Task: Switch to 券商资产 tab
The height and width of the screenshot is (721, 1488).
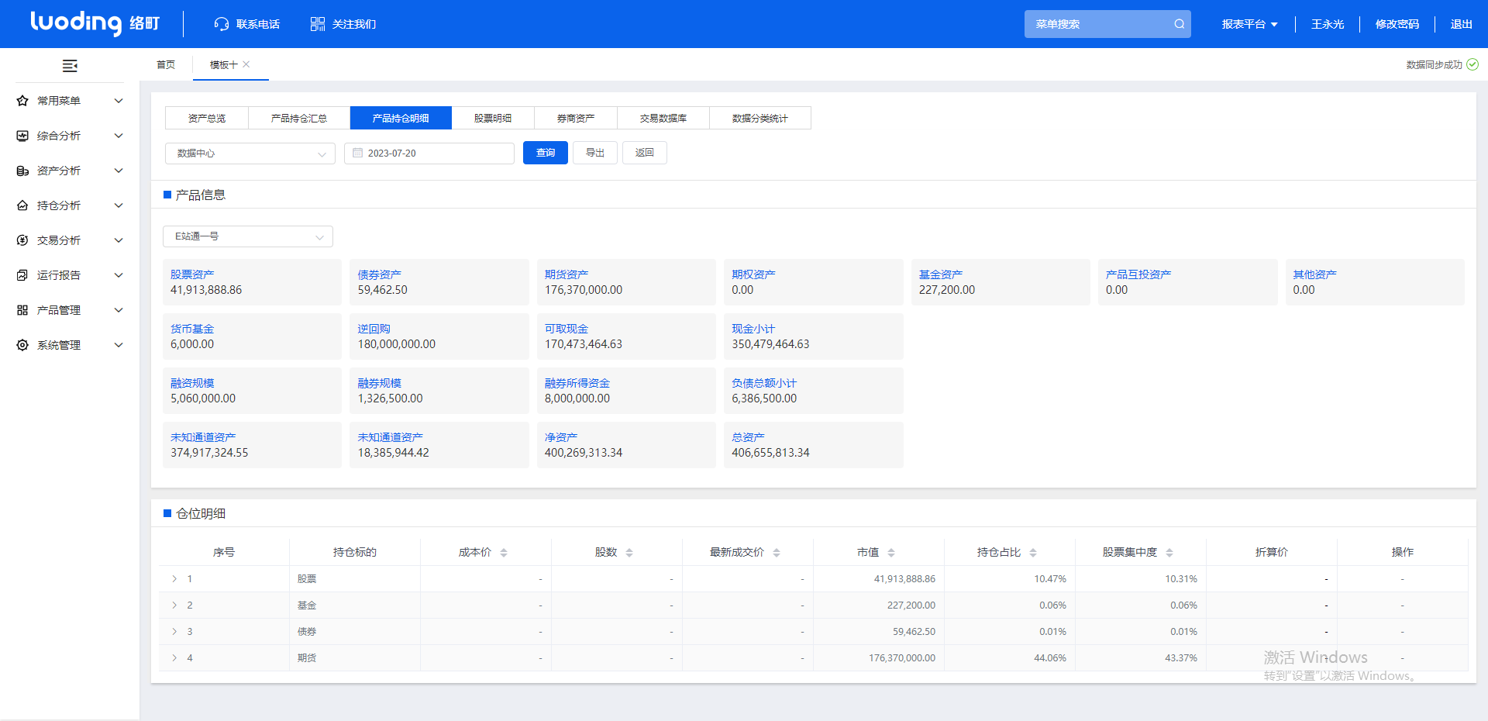Action: 576,118
